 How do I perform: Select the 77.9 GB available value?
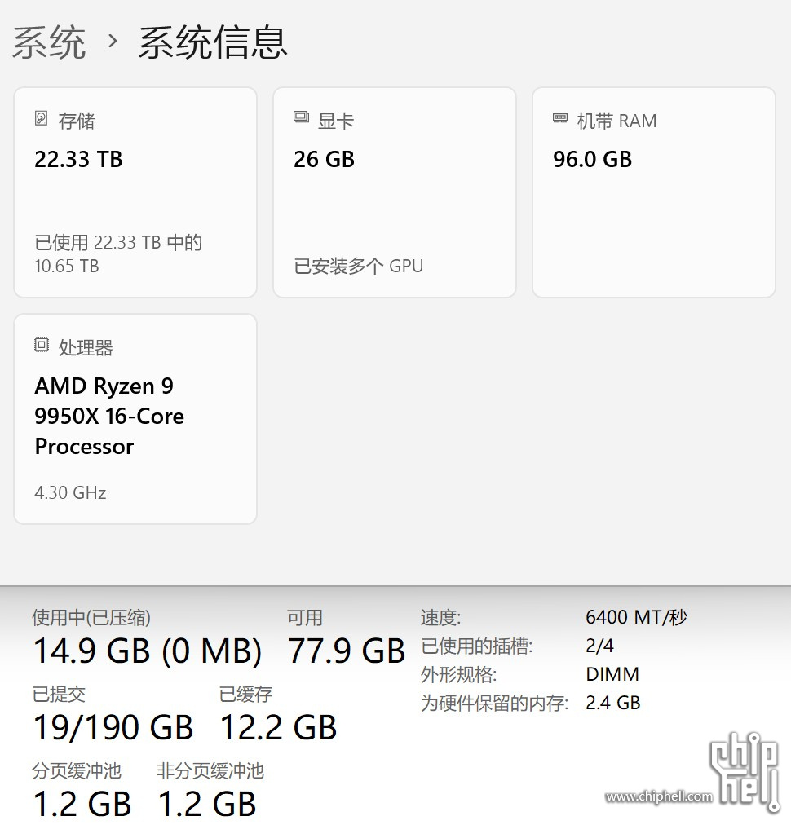tap(347, 651)
